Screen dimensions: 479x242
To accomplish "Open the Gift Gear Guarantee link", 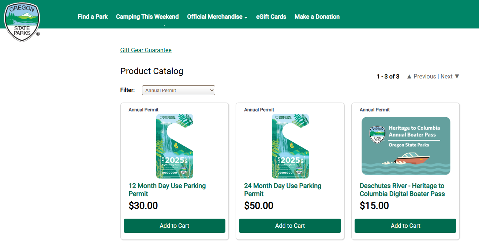I will [x=146, y=50].
